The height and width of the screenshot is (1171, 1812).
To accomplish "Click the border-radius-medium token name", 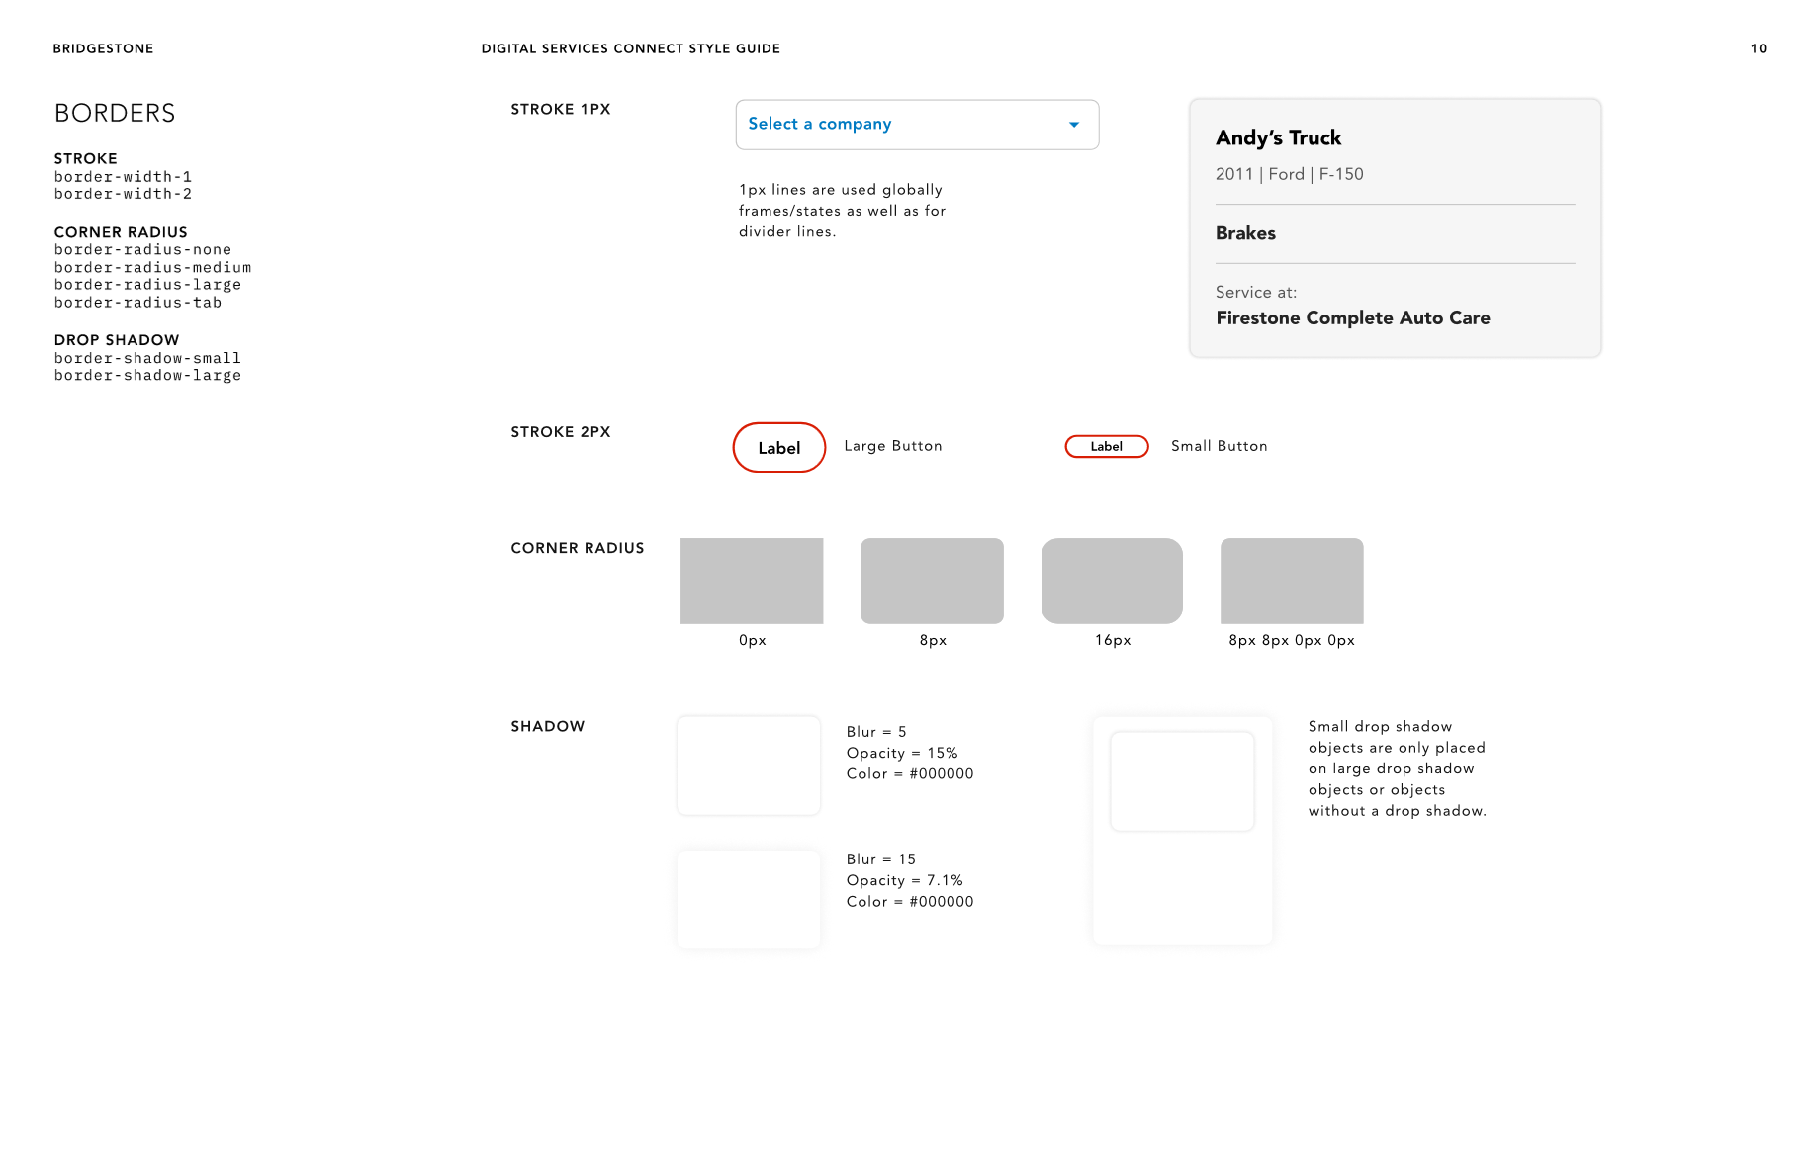I will coord(152,267).
